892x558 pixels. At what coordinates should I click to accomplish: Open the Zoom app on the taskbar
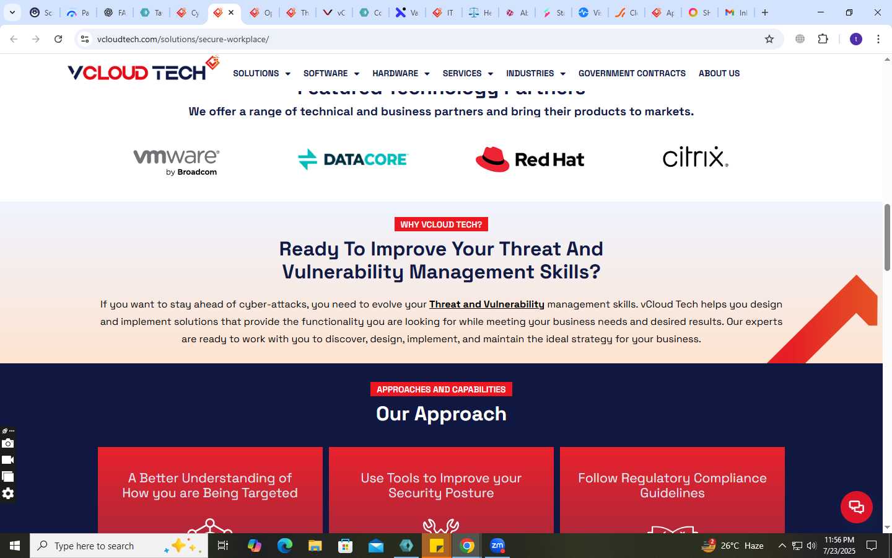coord(497,546)
